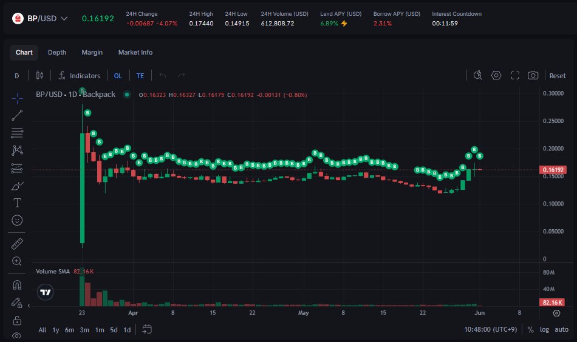This screenshot has height=342, width=577.
Task: Select the pattern drawing tool
Action: (17, 150)
